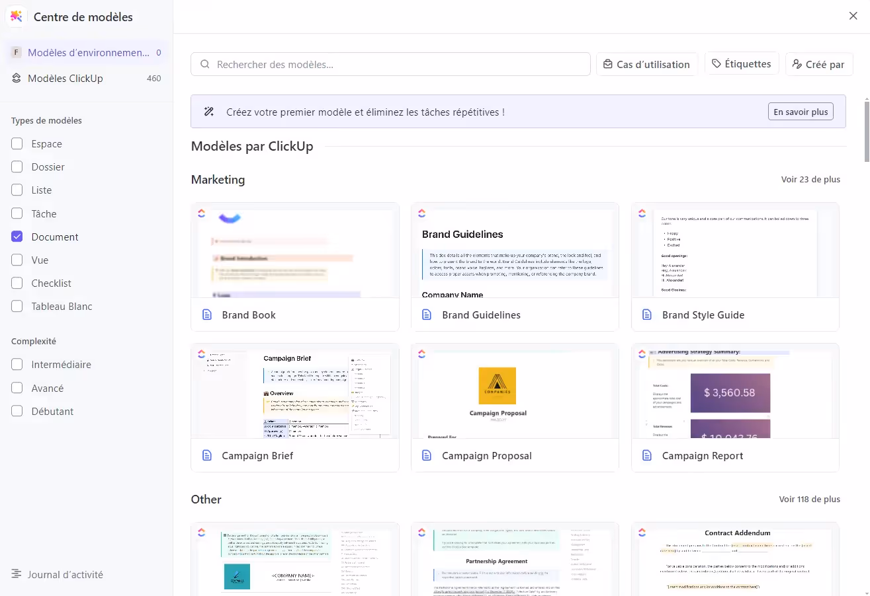Click Voir 23 de plus for Marketing
870x596 pixels.
point(810,180)
